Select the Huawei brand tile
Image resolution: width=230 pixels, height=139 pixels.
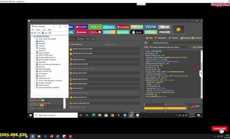(x=81, y=27)
